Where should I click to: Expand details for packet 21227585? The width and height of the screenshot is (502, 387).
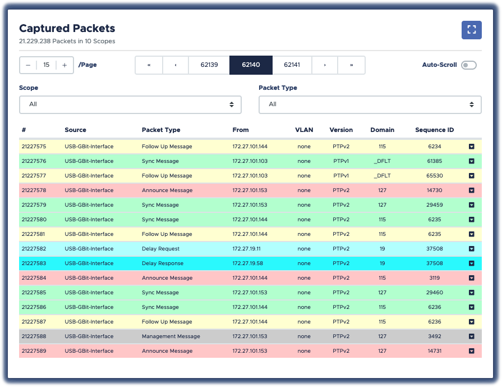pyautogui.click(x=471, y=293)
